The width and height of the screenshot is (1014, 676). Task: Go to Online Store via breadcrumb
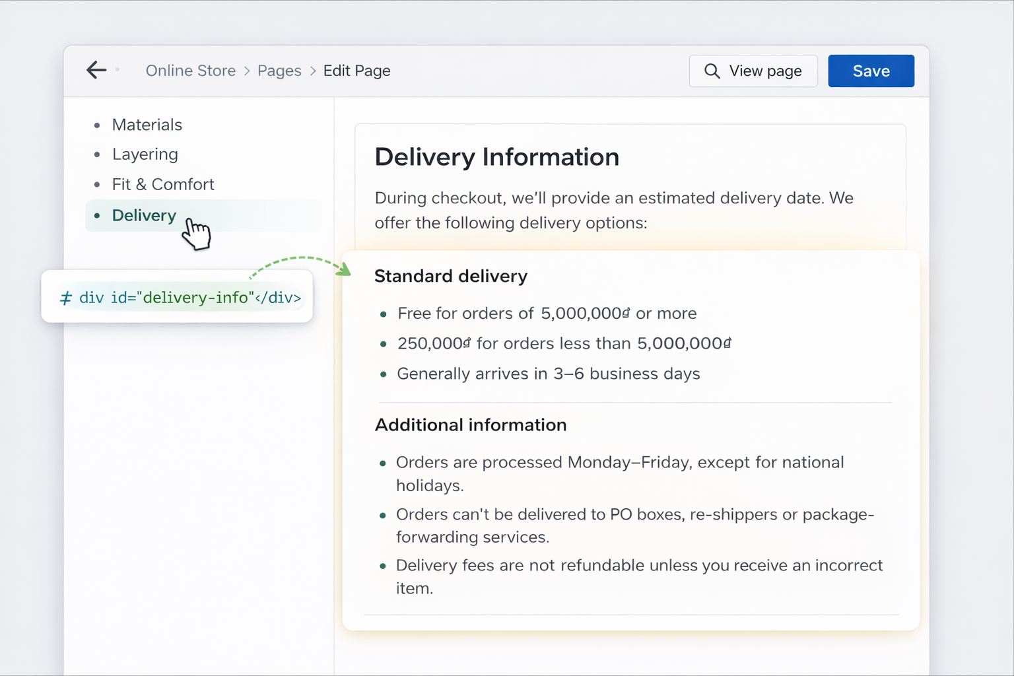[191, 71]
